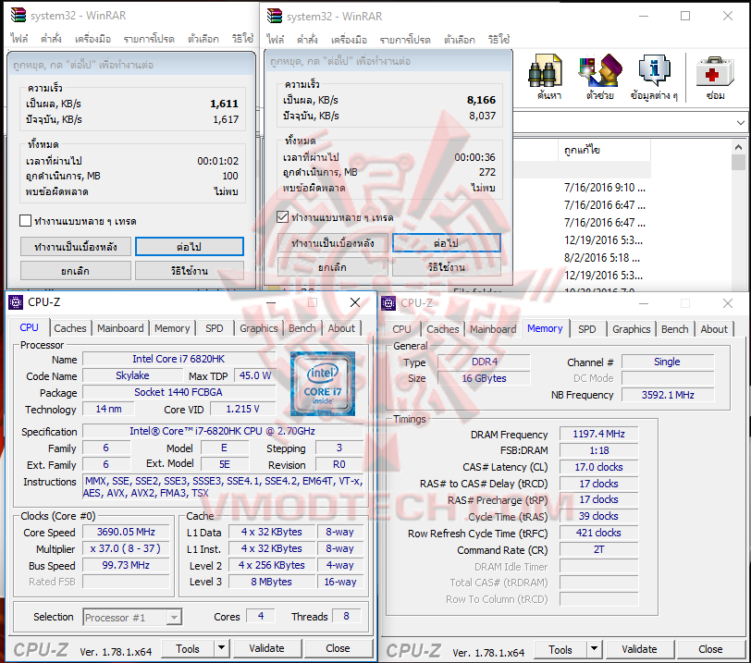Click the WinRAR books icon in left window title
Image resolution: width=751 pixels, height=663 pixels.
point(18,16)
